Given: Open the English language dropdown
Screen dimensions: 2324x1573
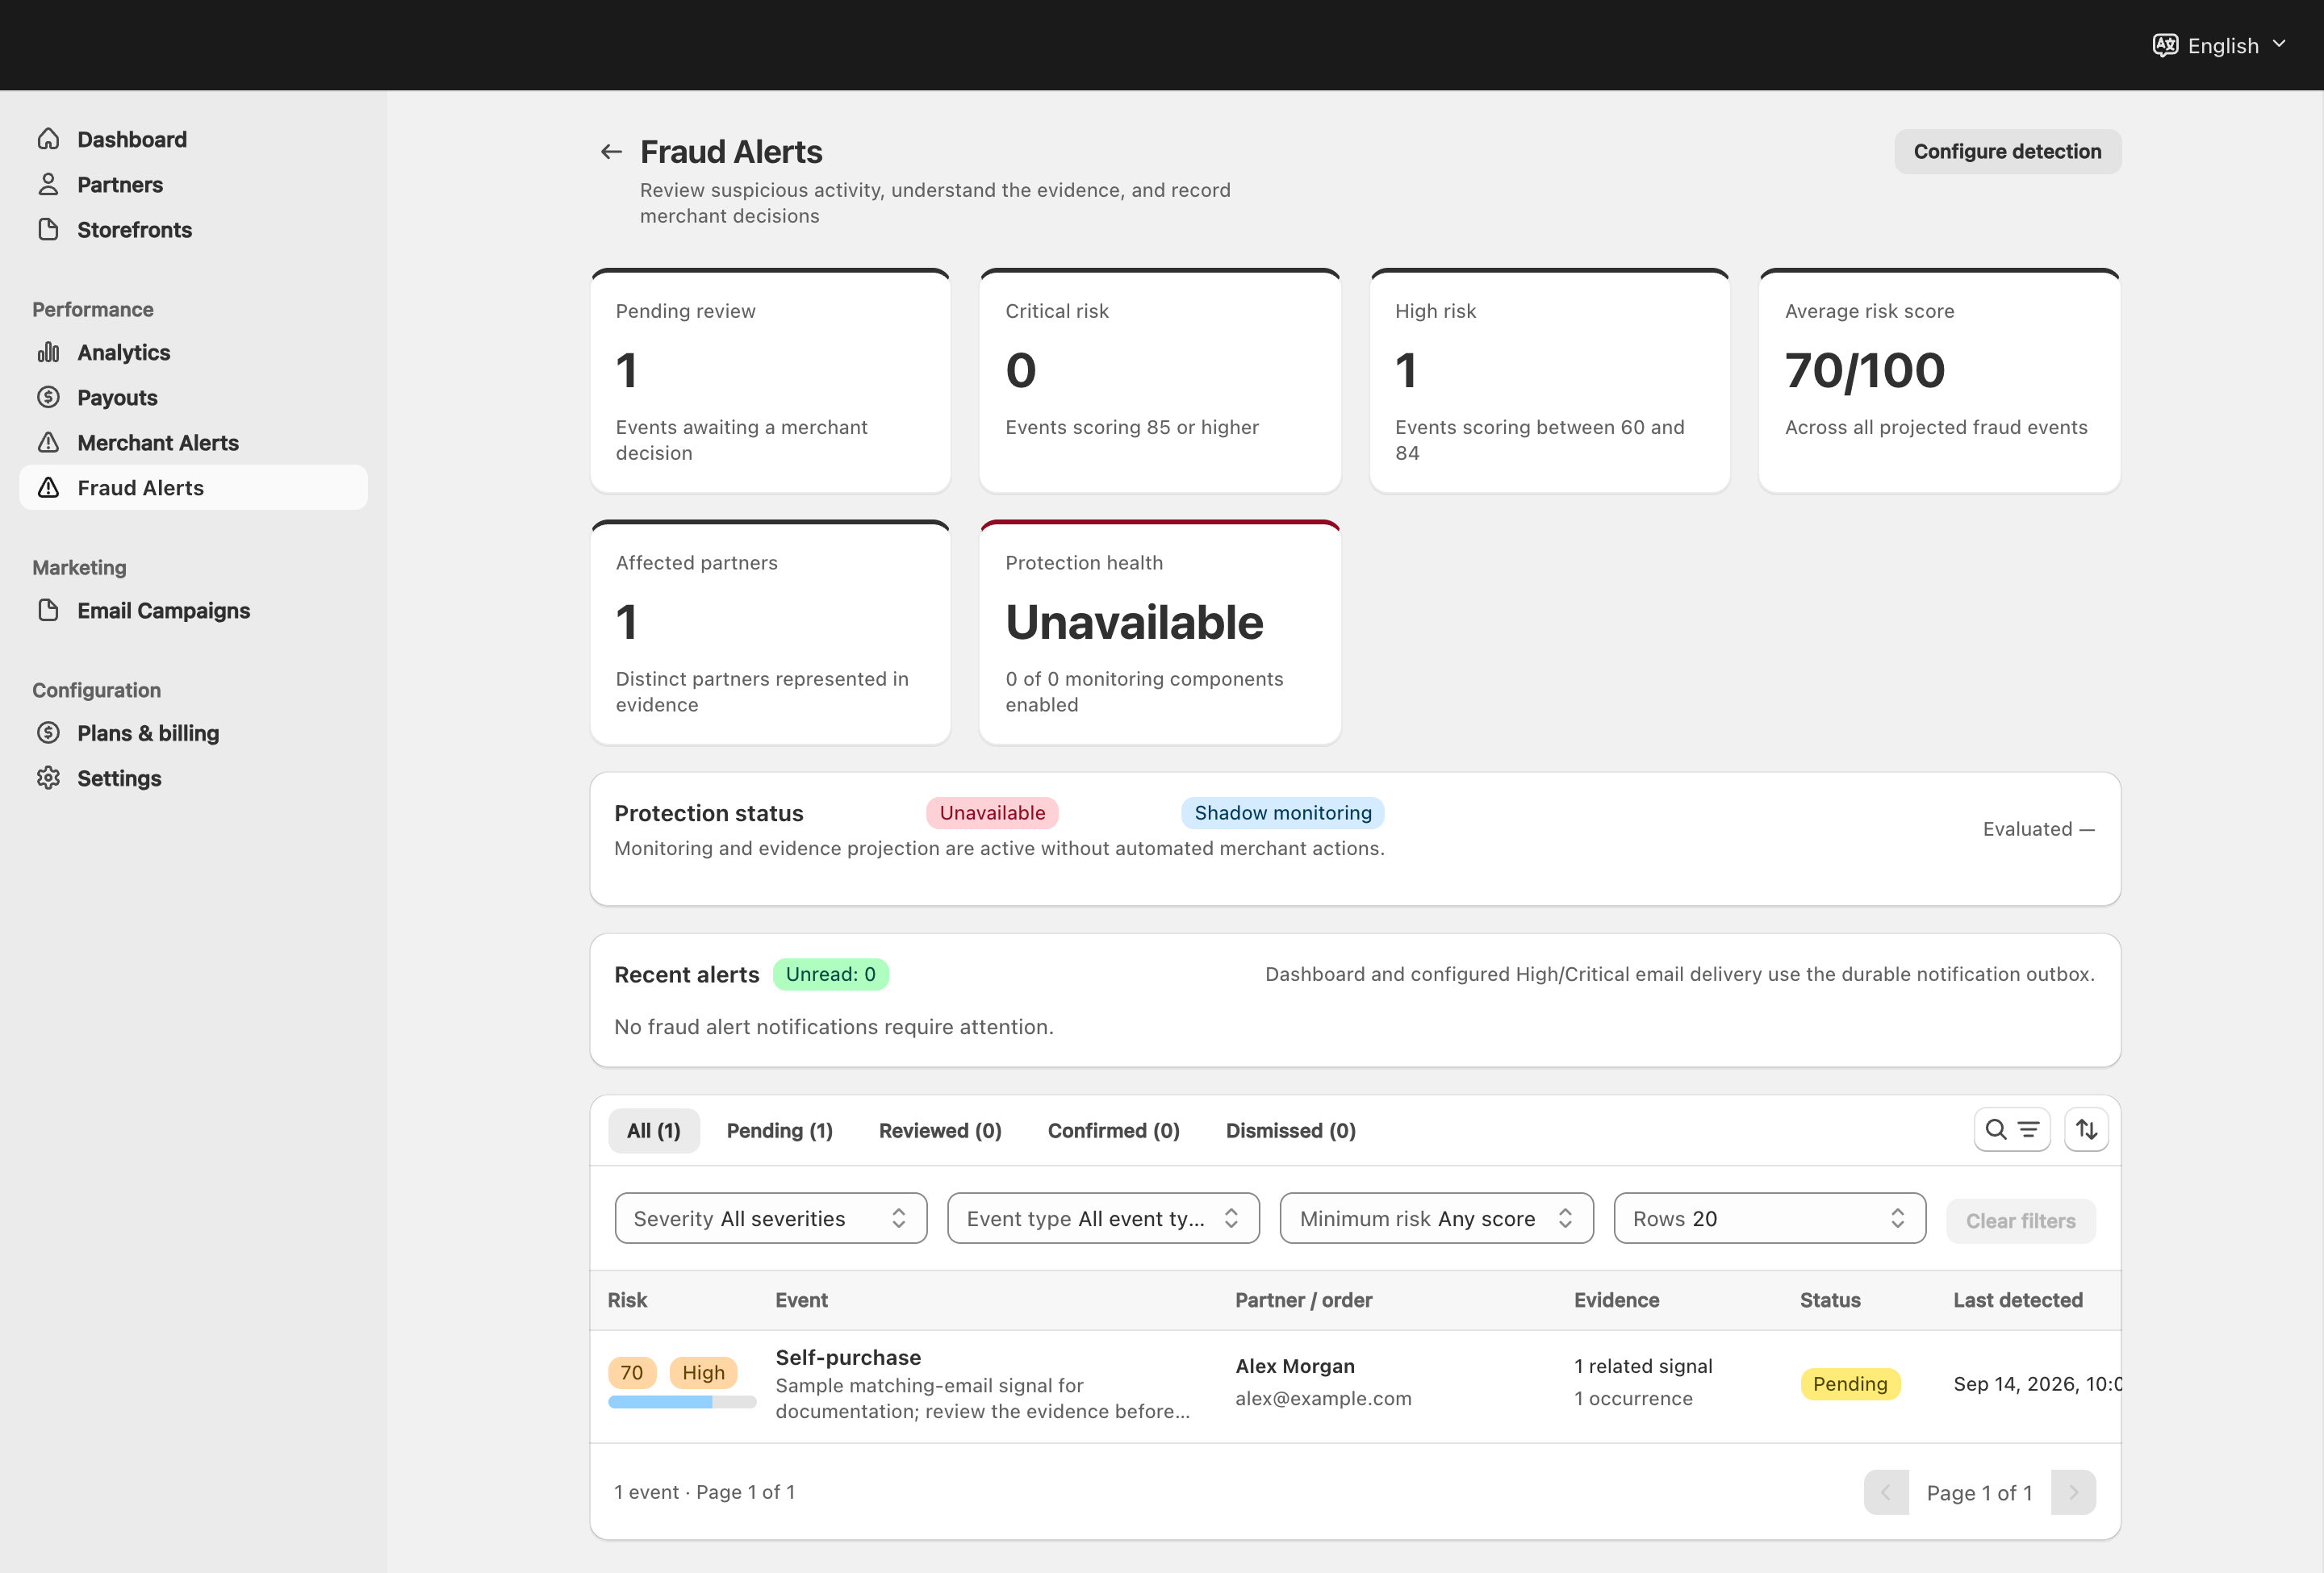Looking at the screenshot, I should (x=2219, y=45).
